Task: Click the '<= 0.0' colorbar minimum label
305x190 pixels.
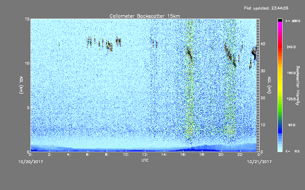Action: (x=292, y=151)
